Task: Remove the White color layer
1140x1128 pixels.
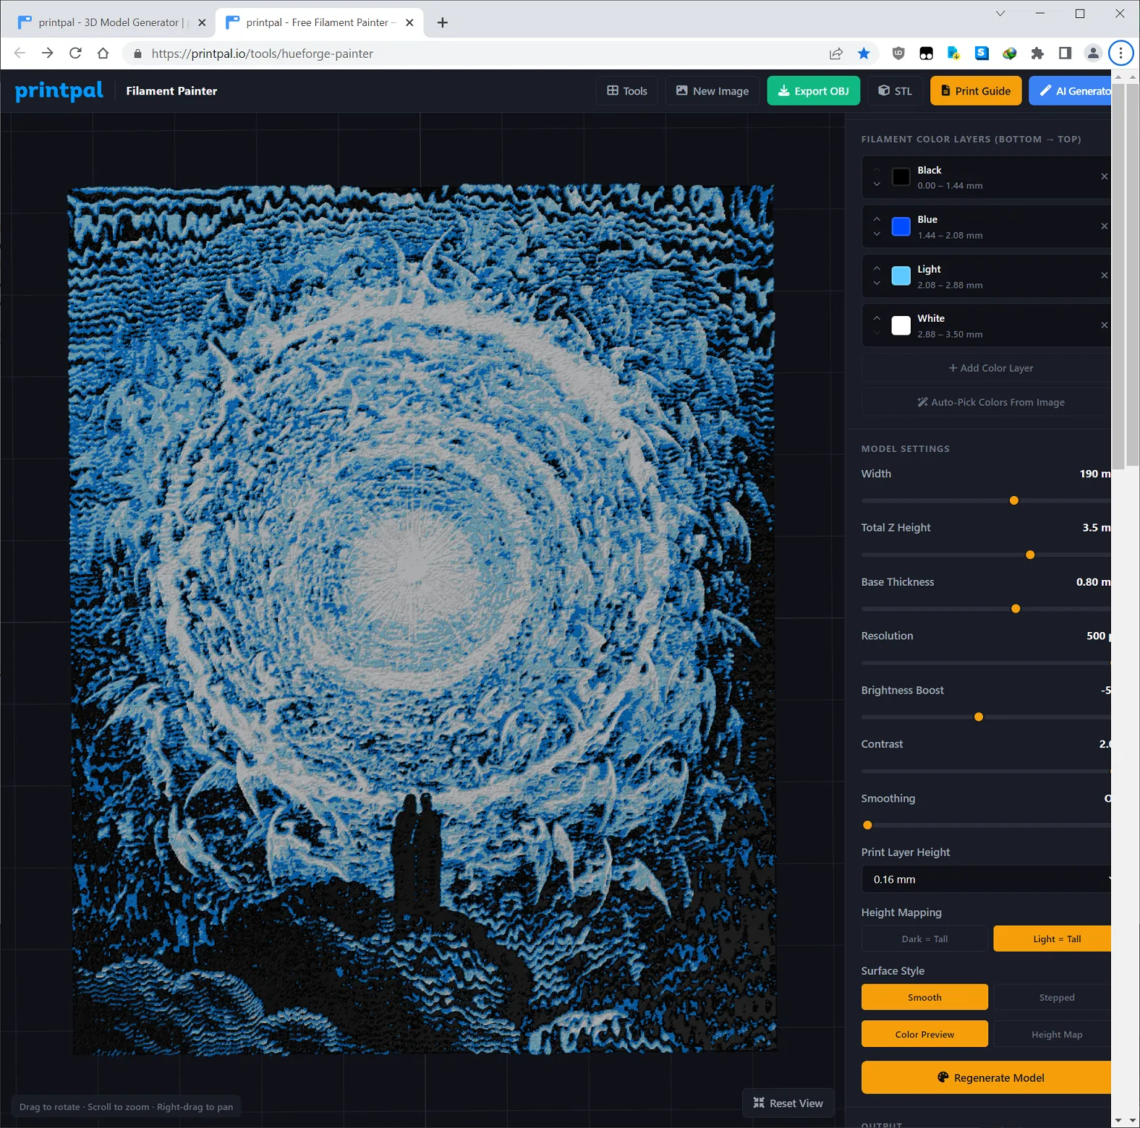Action: [x=1104, y=325]
